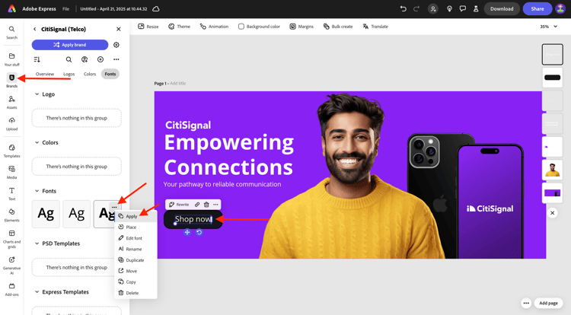
Task: Open the Elements sidebar panel
Action: click(x=11, y=215)
